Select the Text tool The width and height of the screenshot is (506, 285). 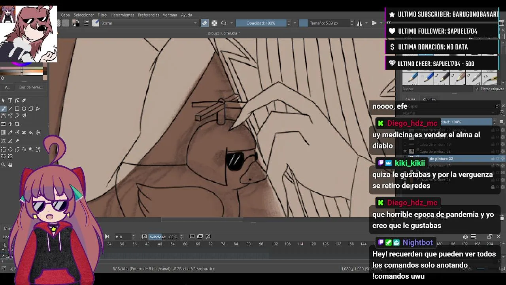[10, 101]
